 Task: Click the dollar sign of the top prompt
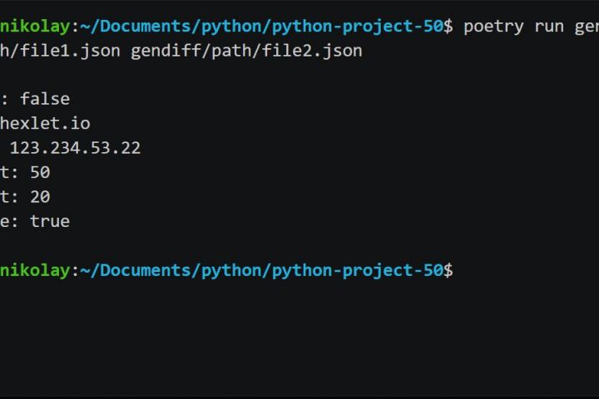(x=448, y=26)
